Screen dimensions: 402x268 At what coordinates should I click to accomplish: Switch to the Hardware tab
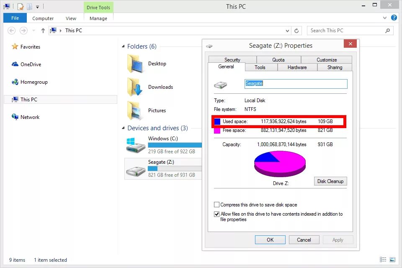tap(297, 67)
